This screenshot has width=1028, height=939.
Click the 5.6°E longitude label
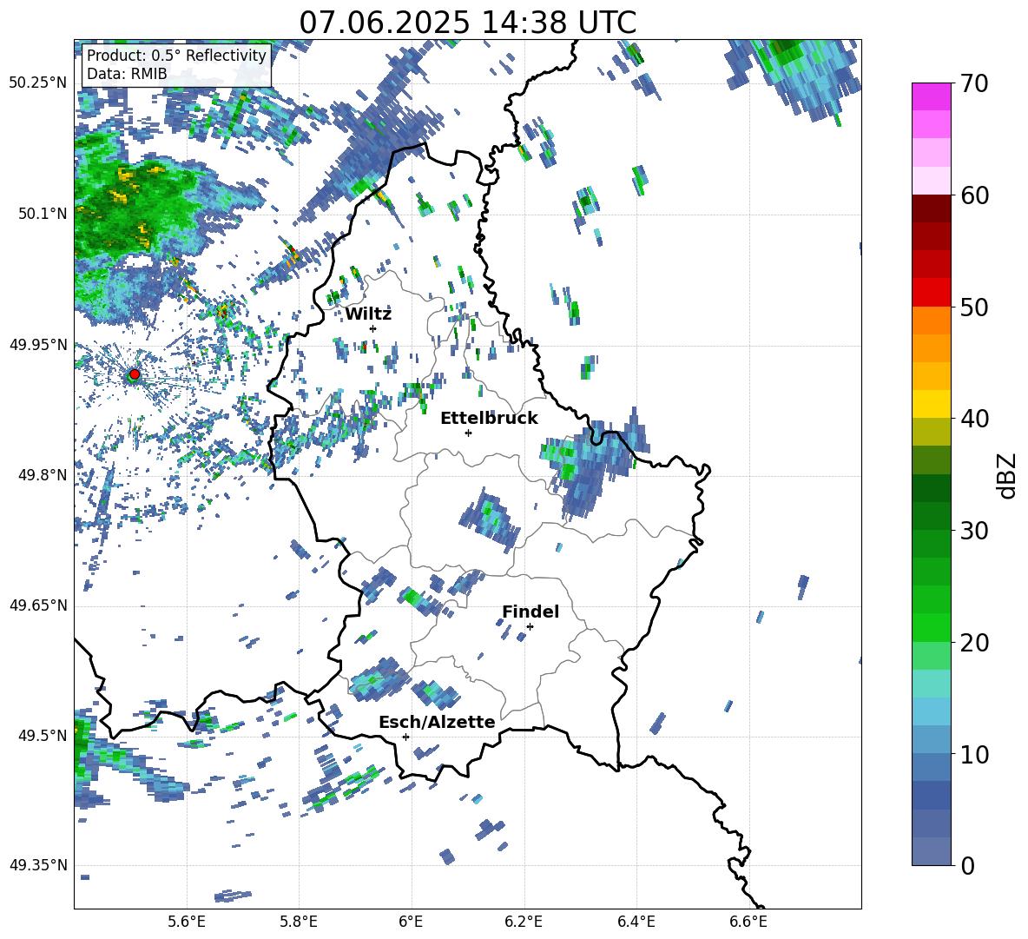click(187, 922)
